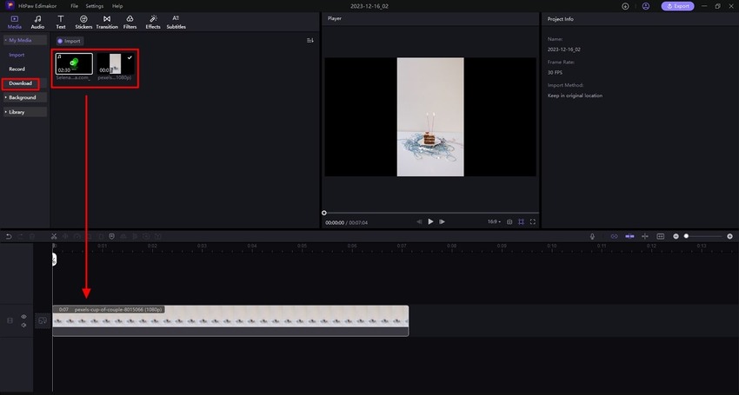This screenshot has width=739, height=395.
Task: Take a snapshot of the preview
Action: click(x=509, y=221)
